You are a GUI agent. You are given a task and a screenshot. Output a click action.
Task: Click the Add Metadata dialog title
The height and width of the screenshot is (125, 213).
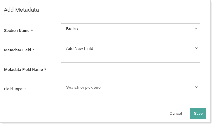point(21,10)
